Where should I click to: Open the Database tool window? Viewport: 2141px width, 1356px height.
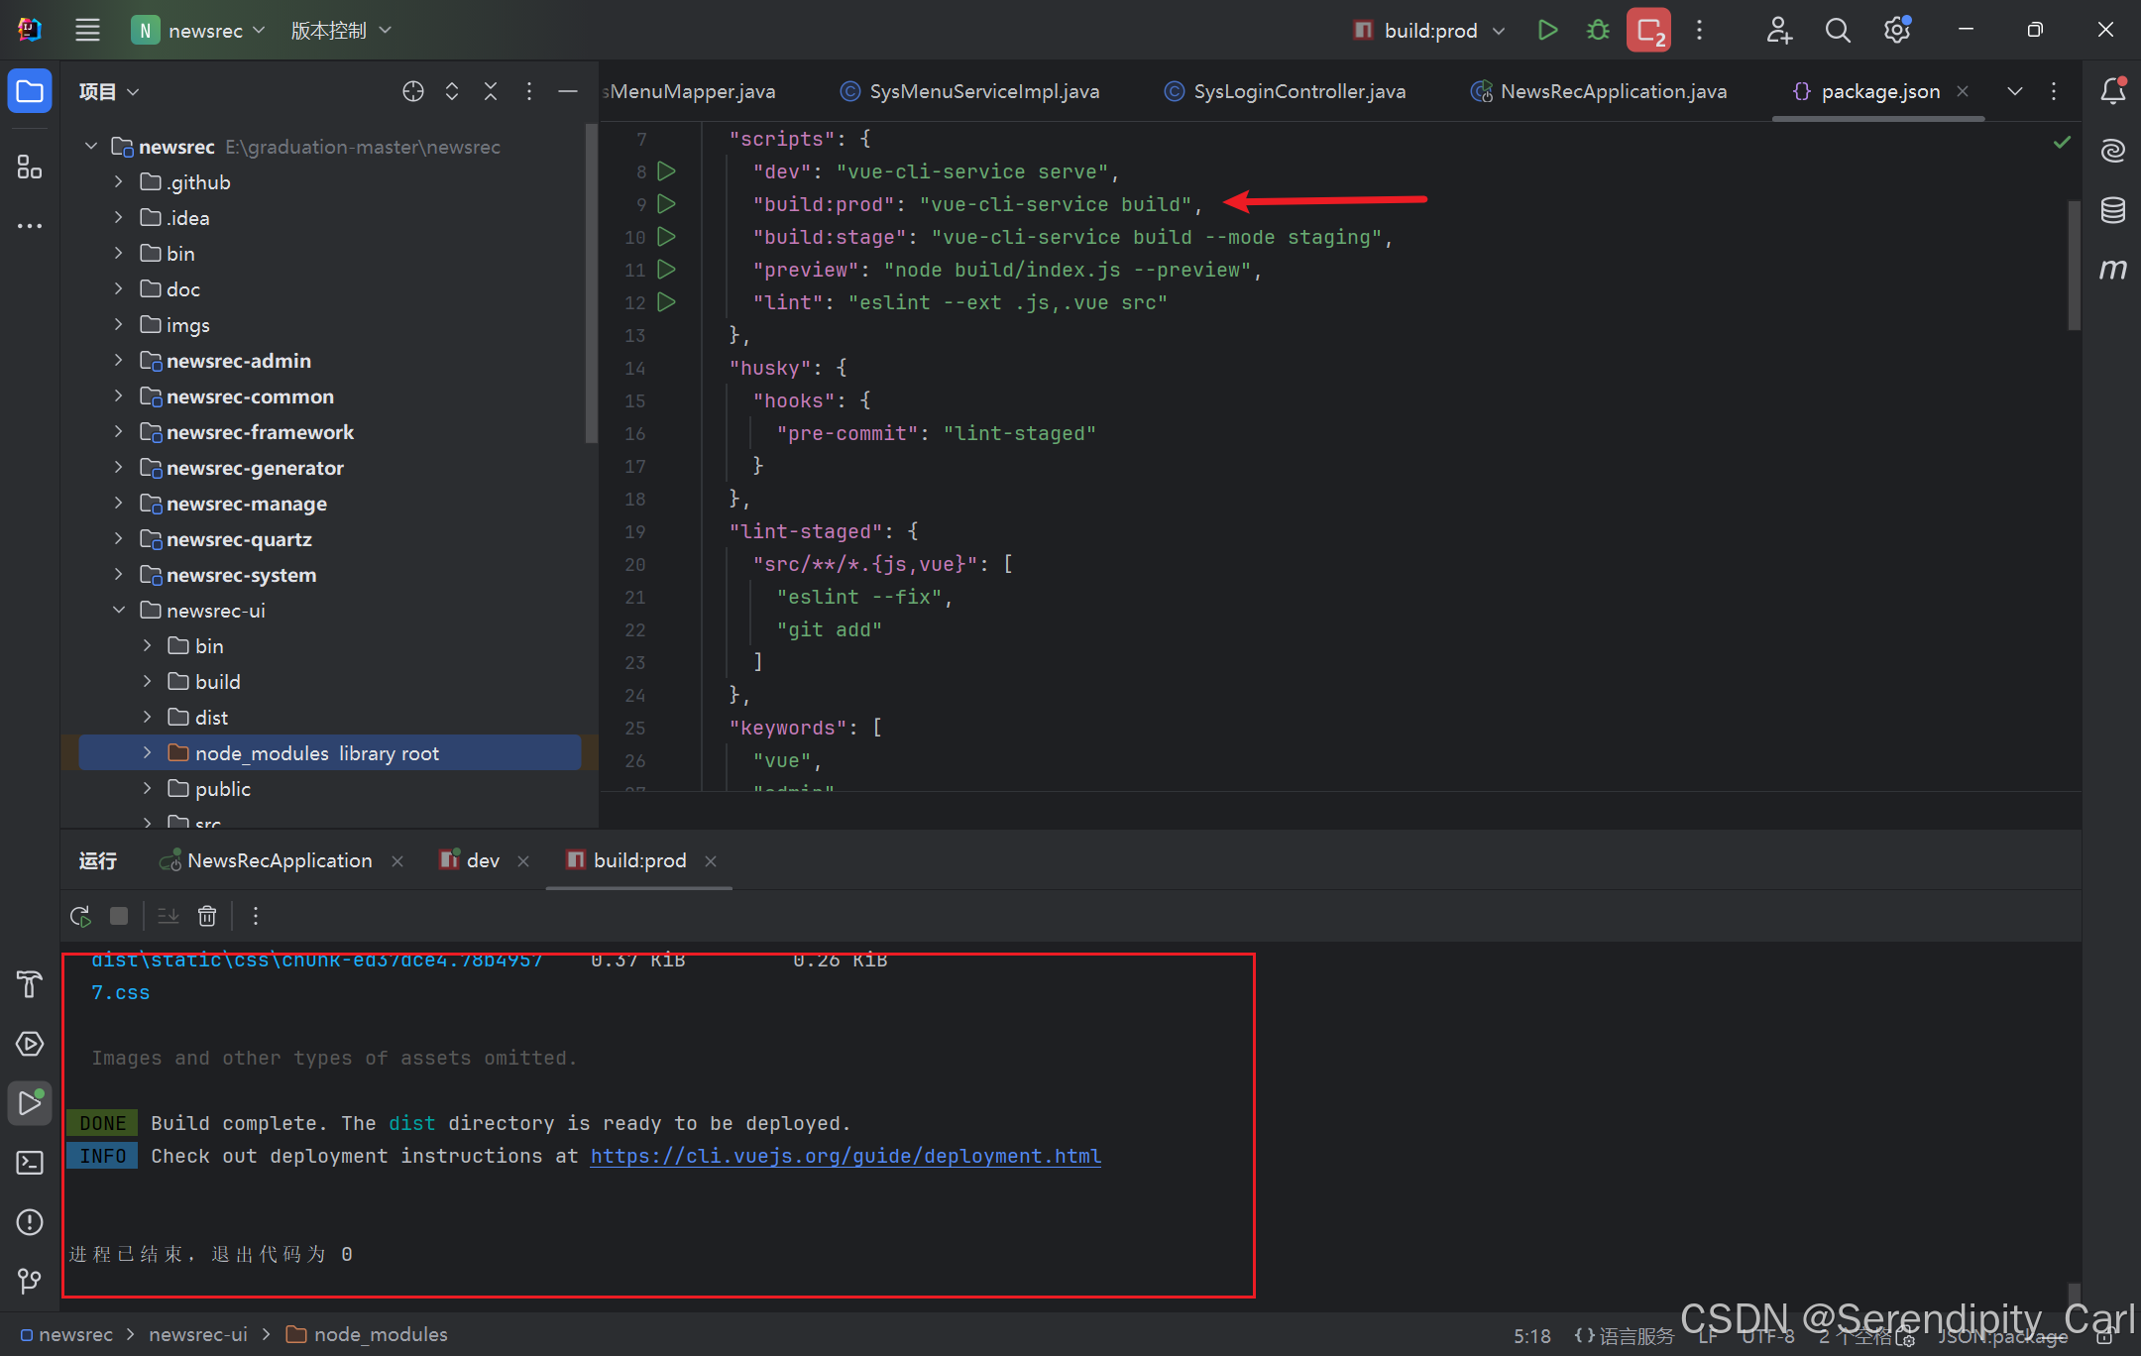pos(2112,210)
